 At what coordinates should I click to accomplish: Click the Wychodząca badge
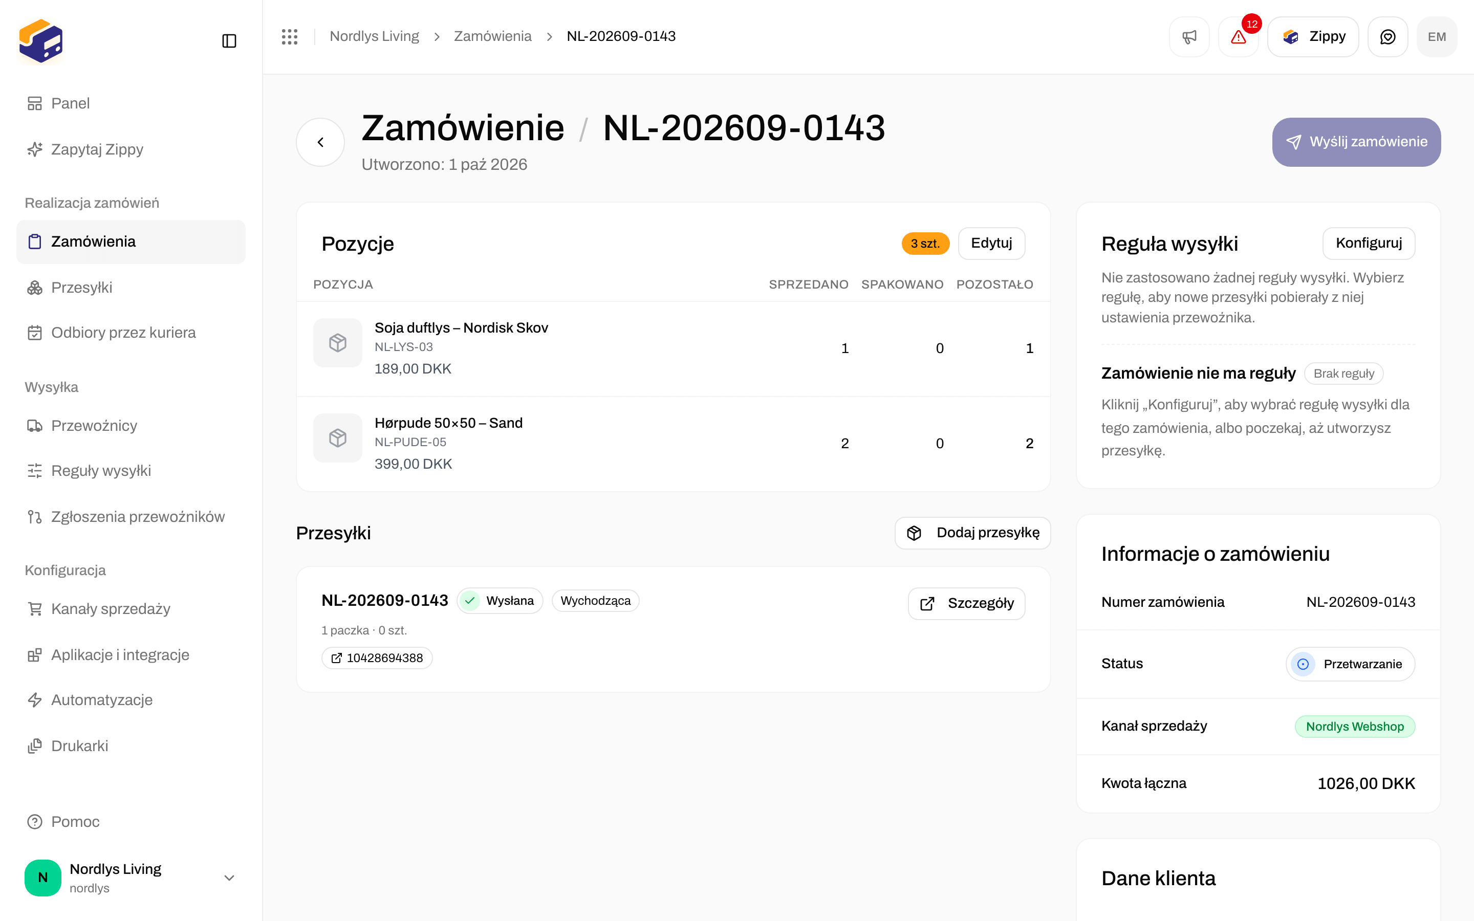[595, 601]
